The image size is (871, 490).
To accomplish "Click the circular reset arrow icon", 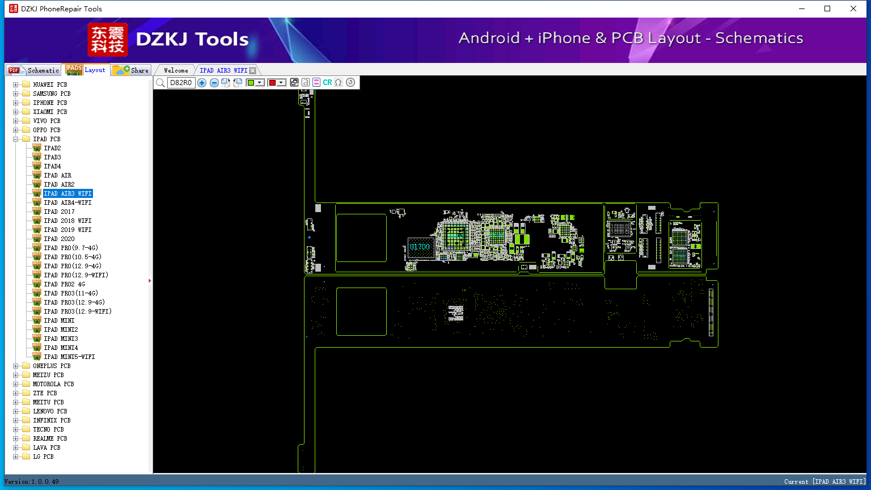I will pyautogui.click(x=350, y=83).
